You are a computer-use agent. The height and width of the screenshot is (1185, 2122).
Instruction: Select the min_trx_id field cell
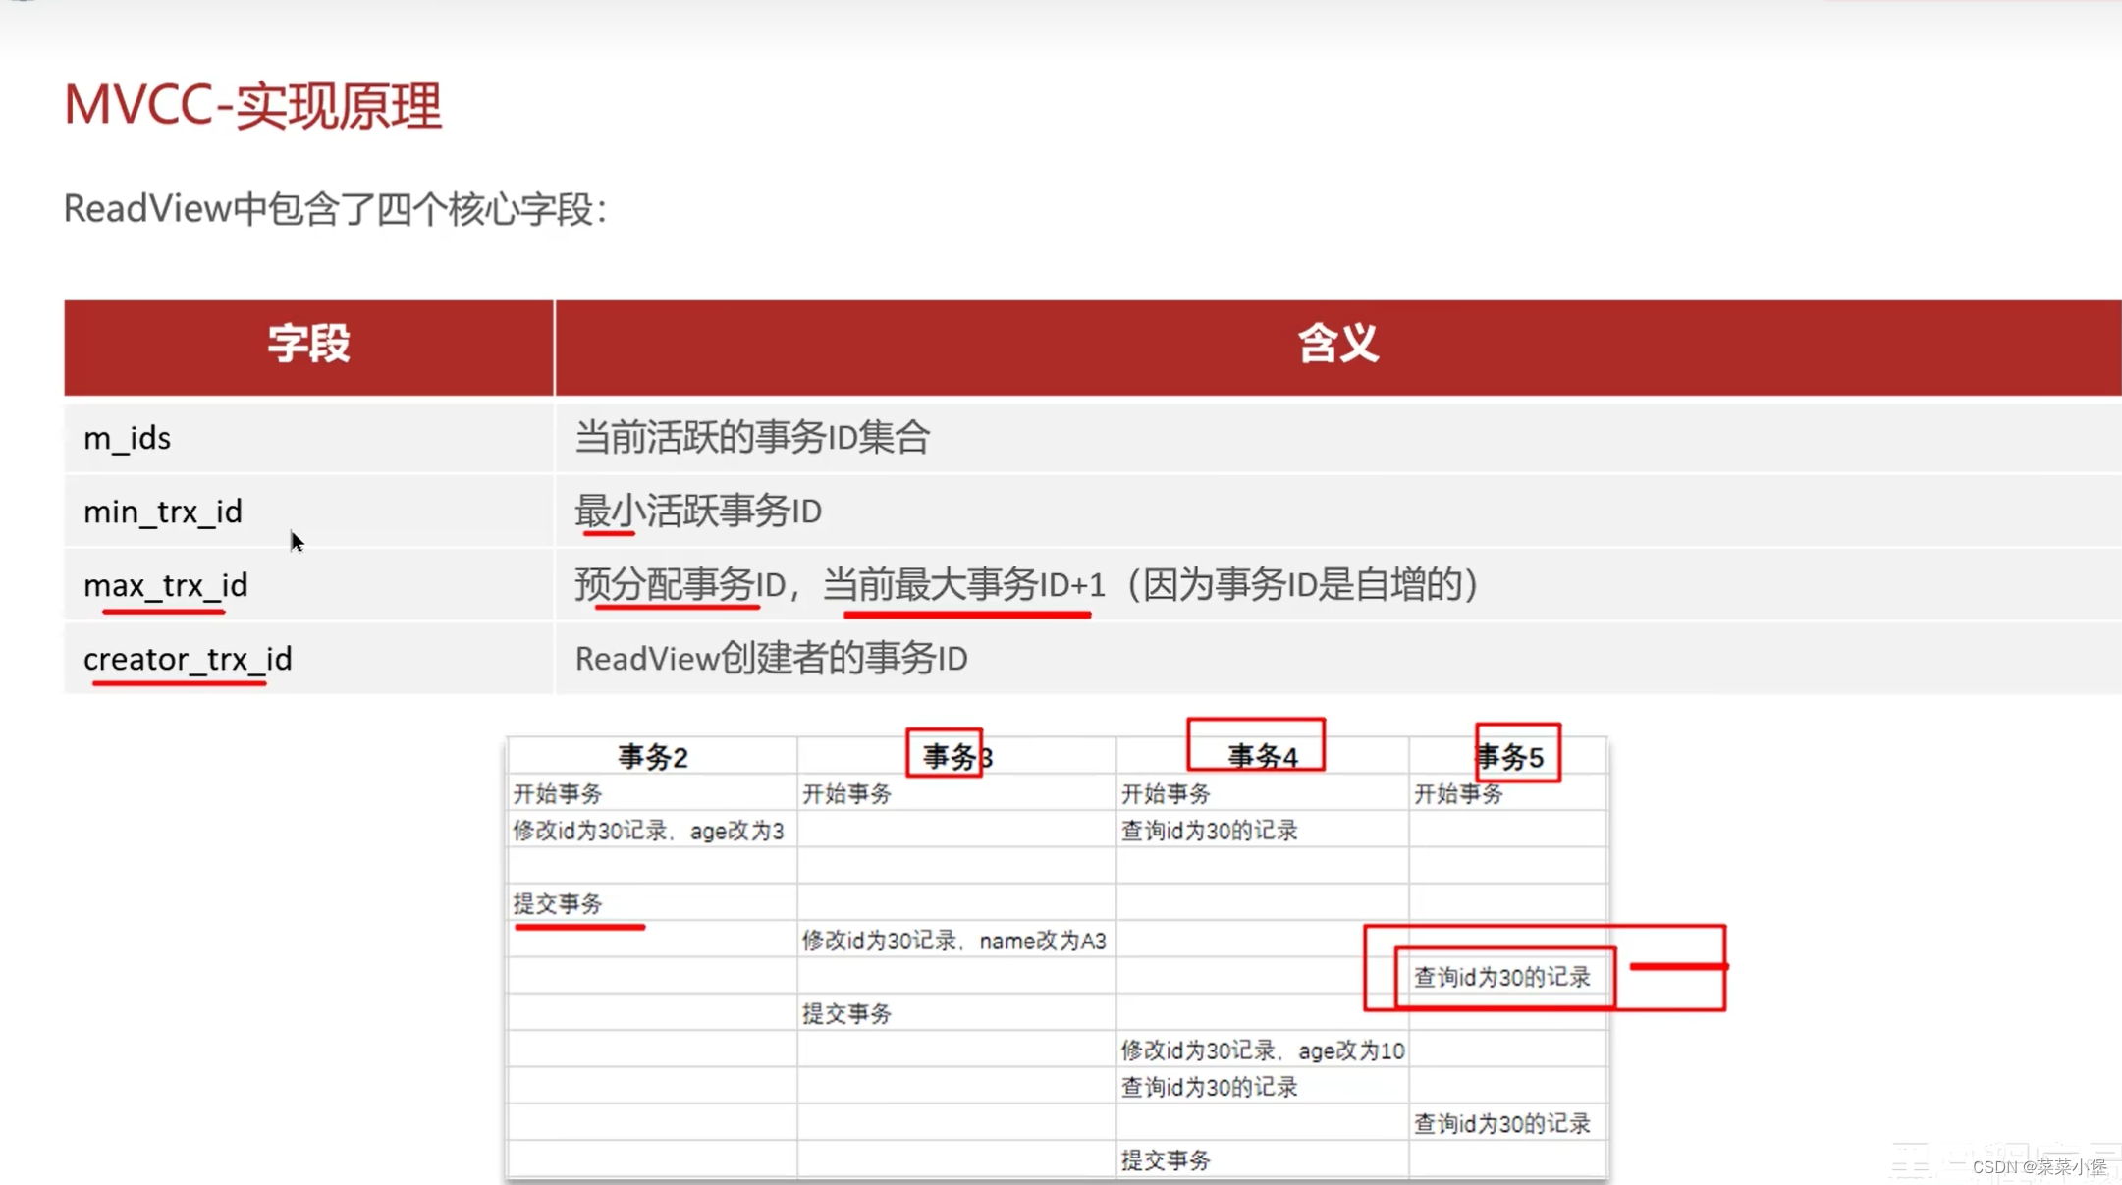point(308,512)
